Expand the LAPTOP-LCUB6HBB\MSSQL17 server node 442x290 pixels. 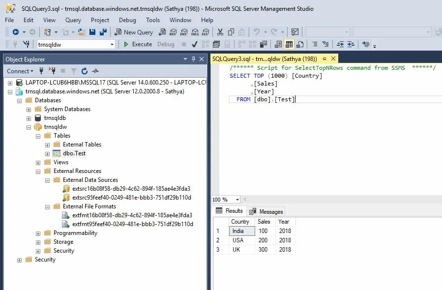click(x=10, y=83)
